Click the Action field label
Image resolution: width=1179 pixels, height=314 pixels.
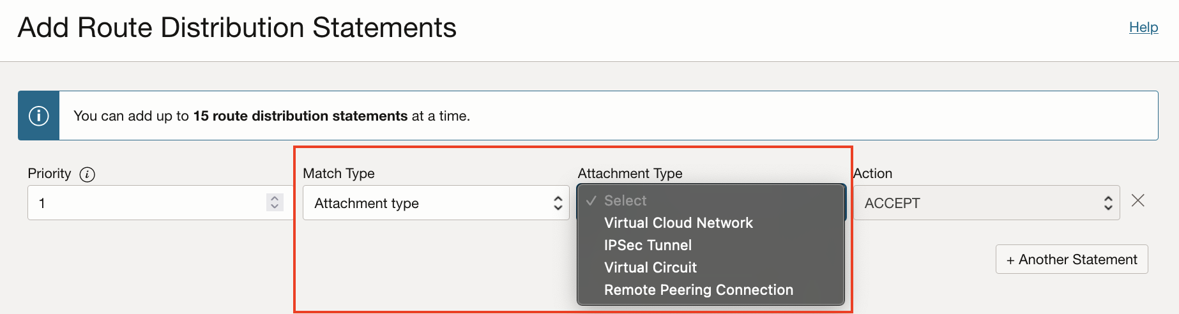[873, 174]
